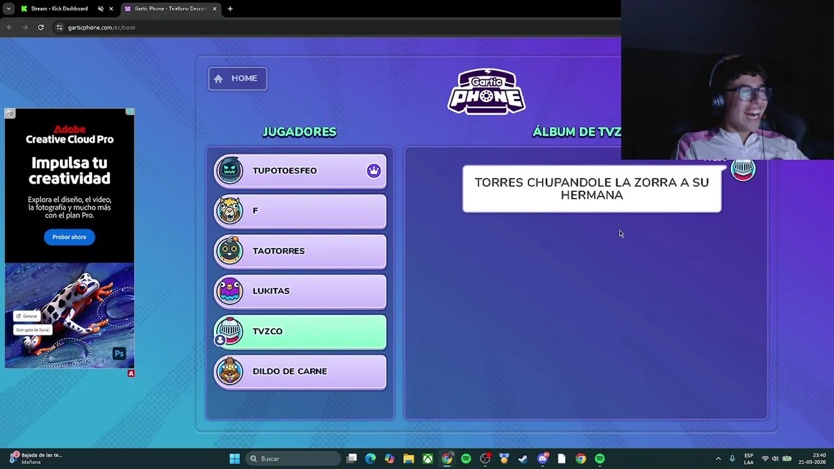Open OBS Studio from the taskbar
The width and height of the screenshot is (834, 469).
click(485, 459)
